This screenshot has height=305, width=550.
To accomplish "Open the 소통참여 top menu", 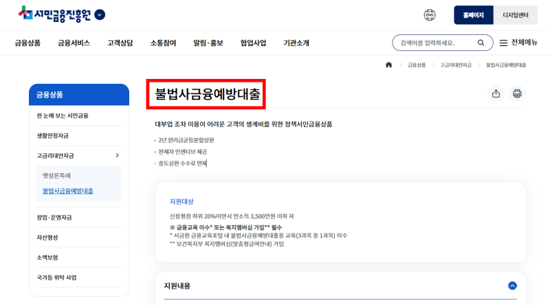I will pyautogui.click(x=163, y=43).
